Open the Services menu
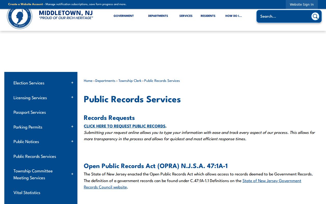This screenshot has width=326, height=204. pyautogui.click(x=186, y=16)
